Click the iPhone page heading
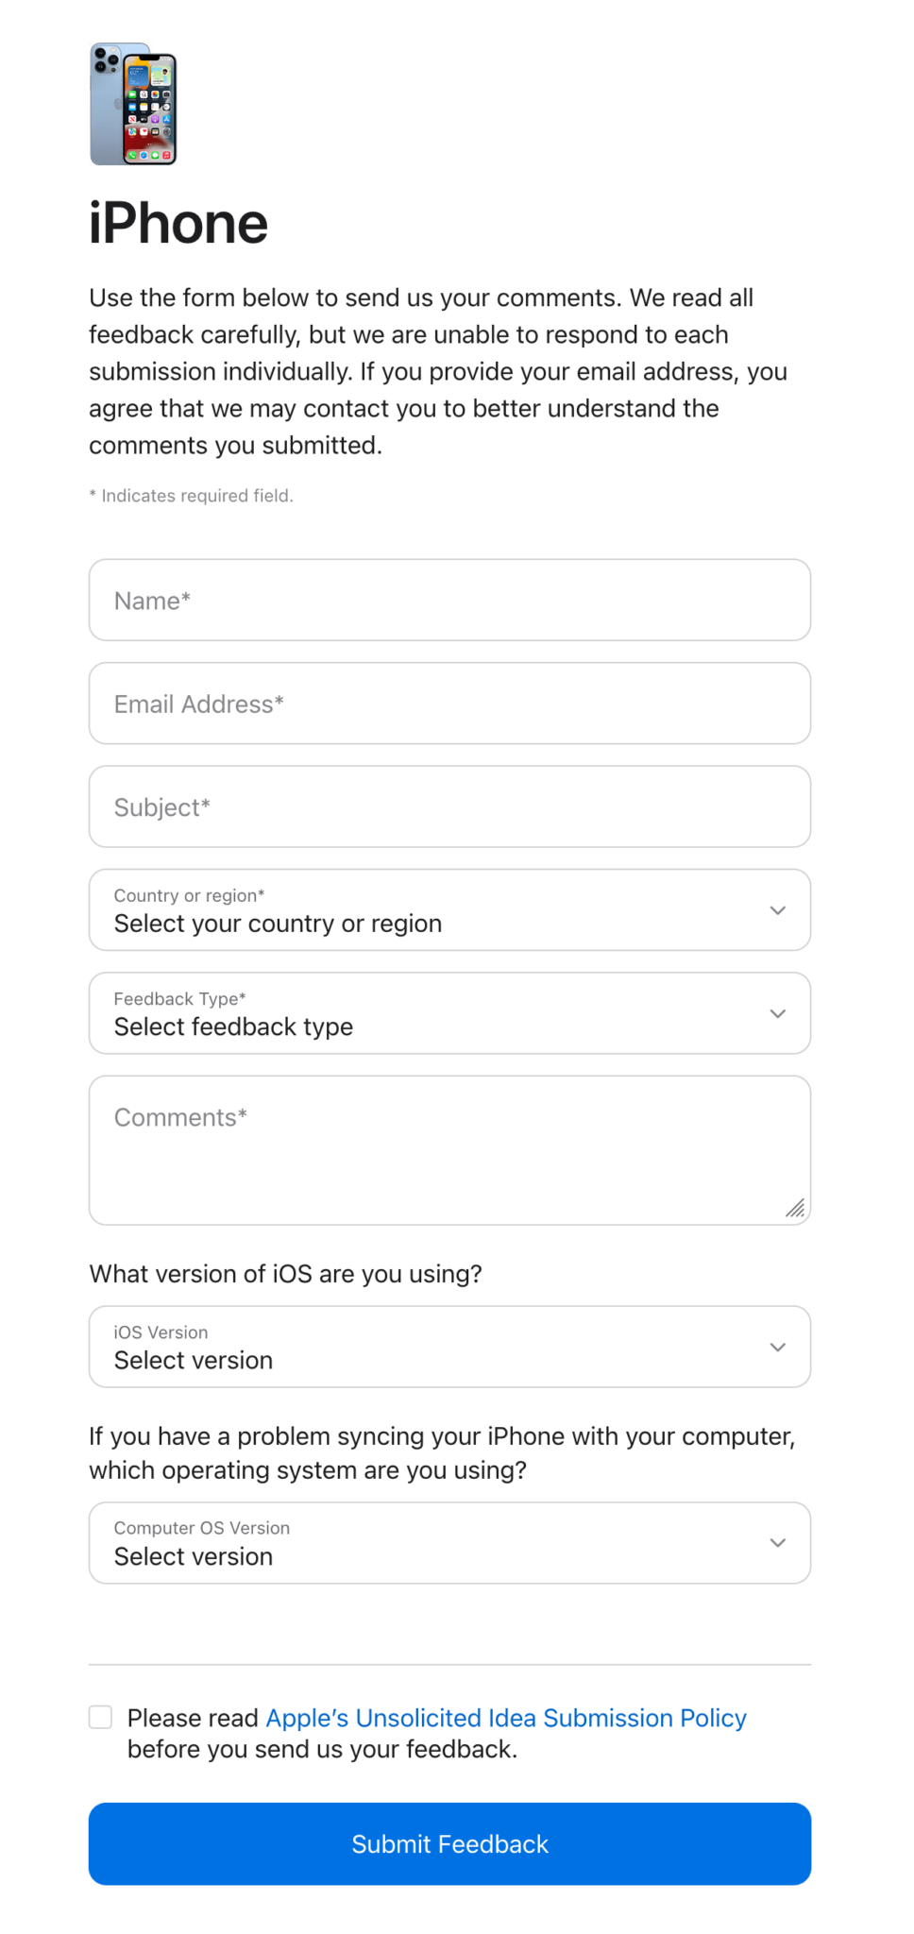This screenshot has height=1934, width=914. click(178, 224)
